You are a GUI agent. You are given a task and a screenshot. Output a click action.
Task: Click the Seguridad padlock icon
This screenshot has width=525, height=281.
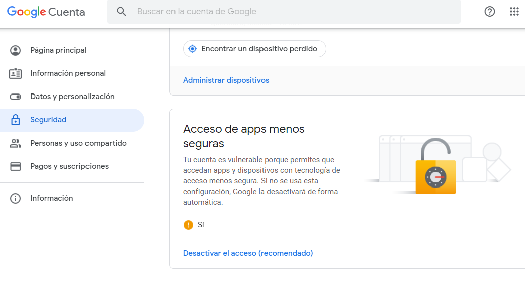click(x=16, y=120)
